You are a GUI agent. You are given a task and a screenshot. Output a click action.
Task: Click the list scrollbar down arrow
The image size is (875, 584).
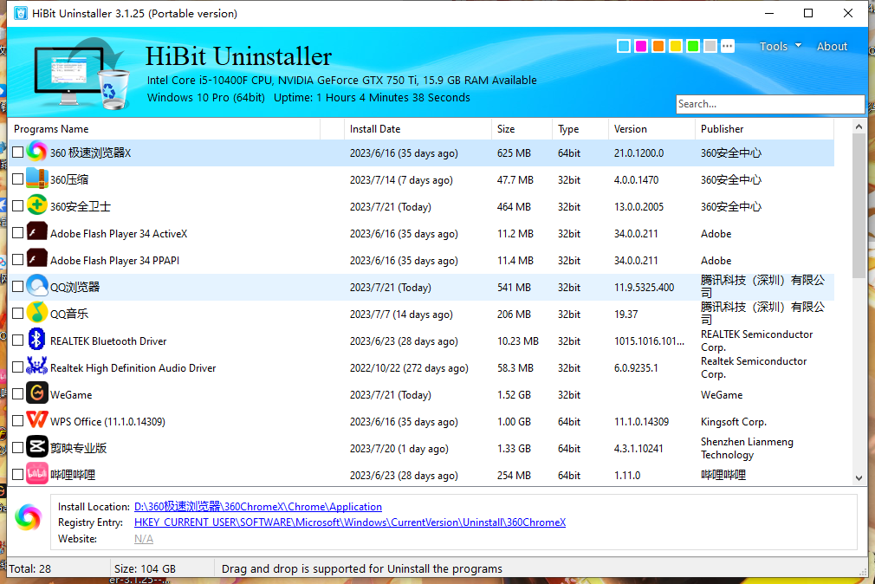[x=859, y=478]
